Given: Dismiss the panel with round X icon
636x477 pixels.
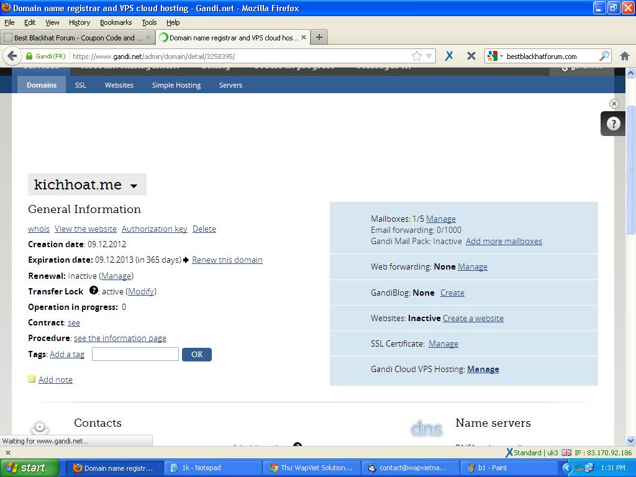Looking at the screenshot, I should pos(614,104).
